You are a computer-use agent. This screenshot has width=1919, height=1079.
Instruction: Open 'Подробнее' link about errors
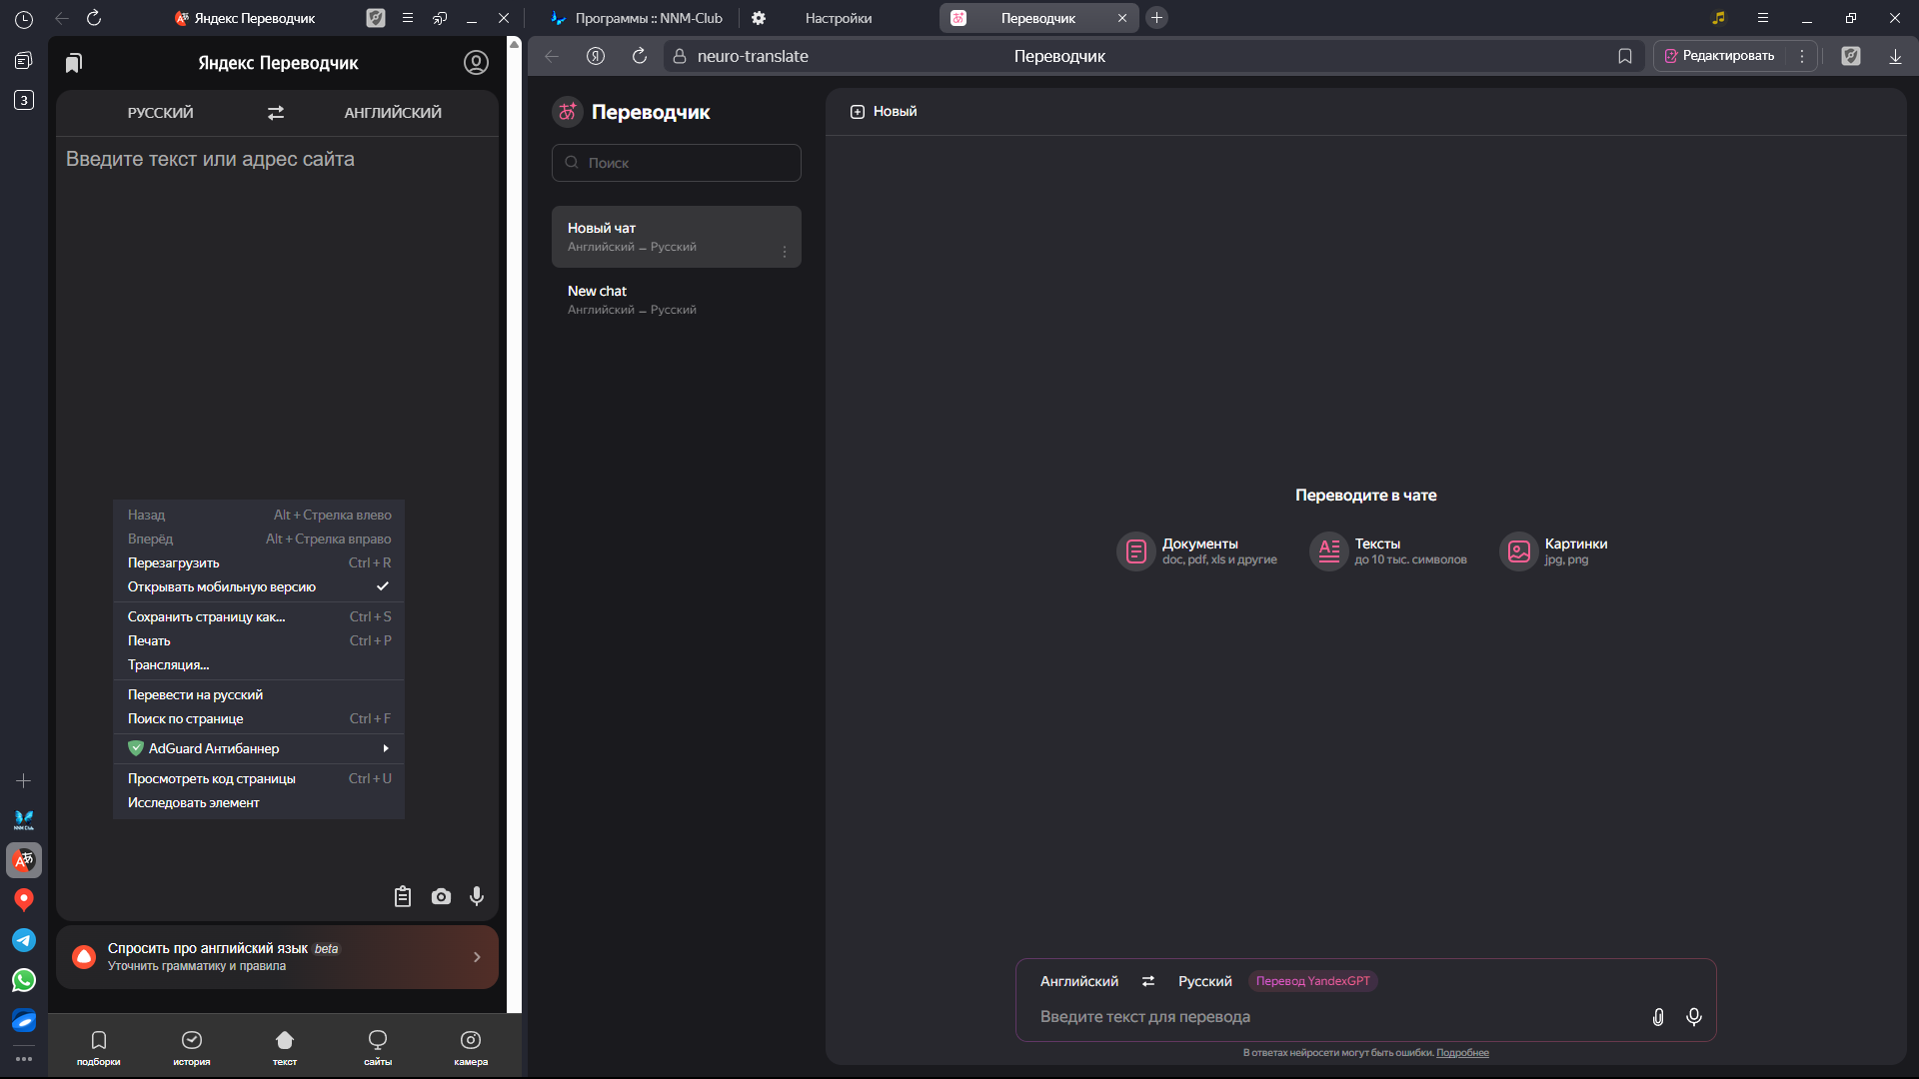[x=1462, y=1053]
